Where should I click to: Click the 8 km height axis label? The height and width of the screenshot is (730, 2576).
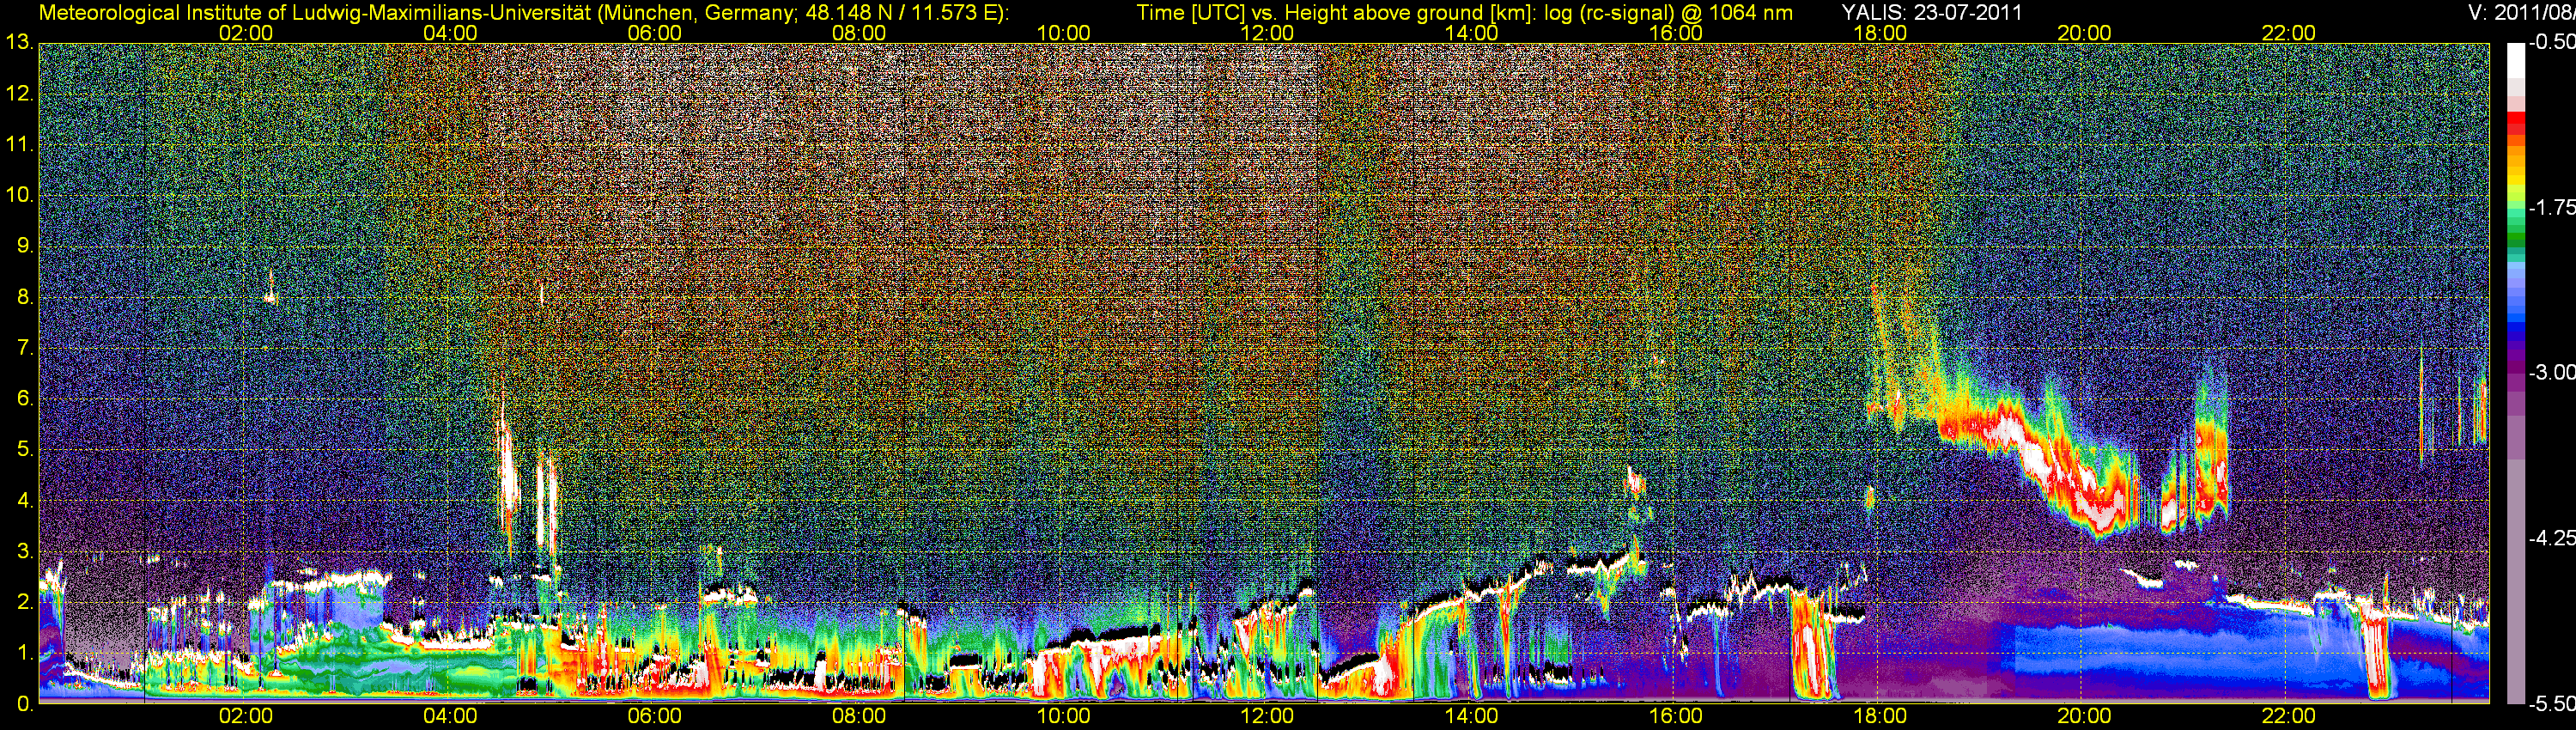click(x=26, y=298)
